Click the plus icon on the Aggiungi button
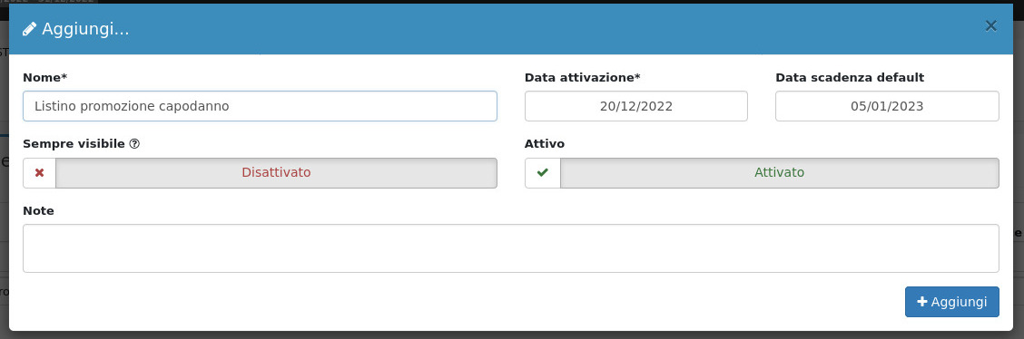 (x=922, y=302)
